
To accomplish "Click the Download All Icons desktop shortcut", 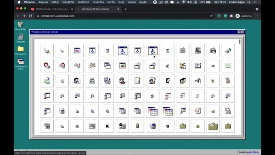I will coord(20,64).
